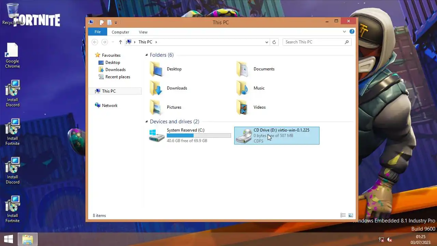Select the Desktop folder icon
Screen dimensions: 437x246
click(156, 69)
